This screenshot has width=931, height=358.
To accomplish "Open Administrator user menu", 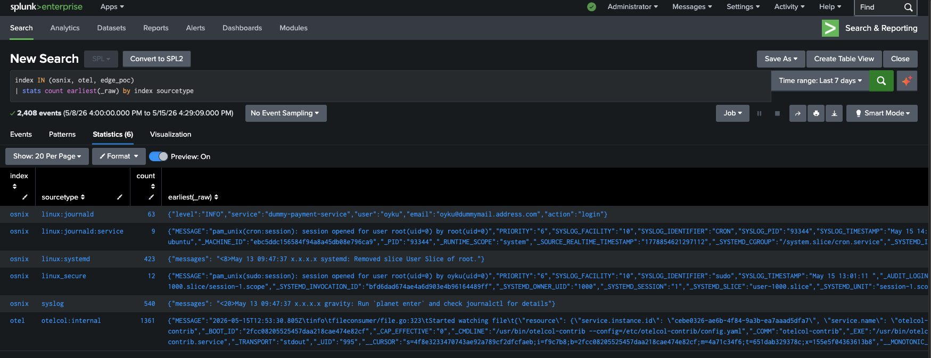I will pyautogui.click(x=632, y=7).
